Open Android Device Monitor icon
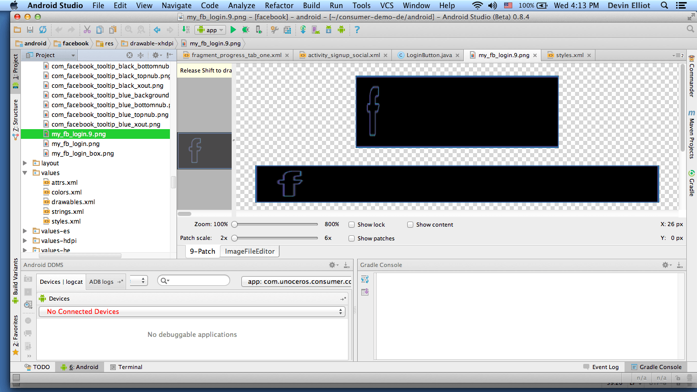This screenshot has width=697, height=392. (341, 30)
